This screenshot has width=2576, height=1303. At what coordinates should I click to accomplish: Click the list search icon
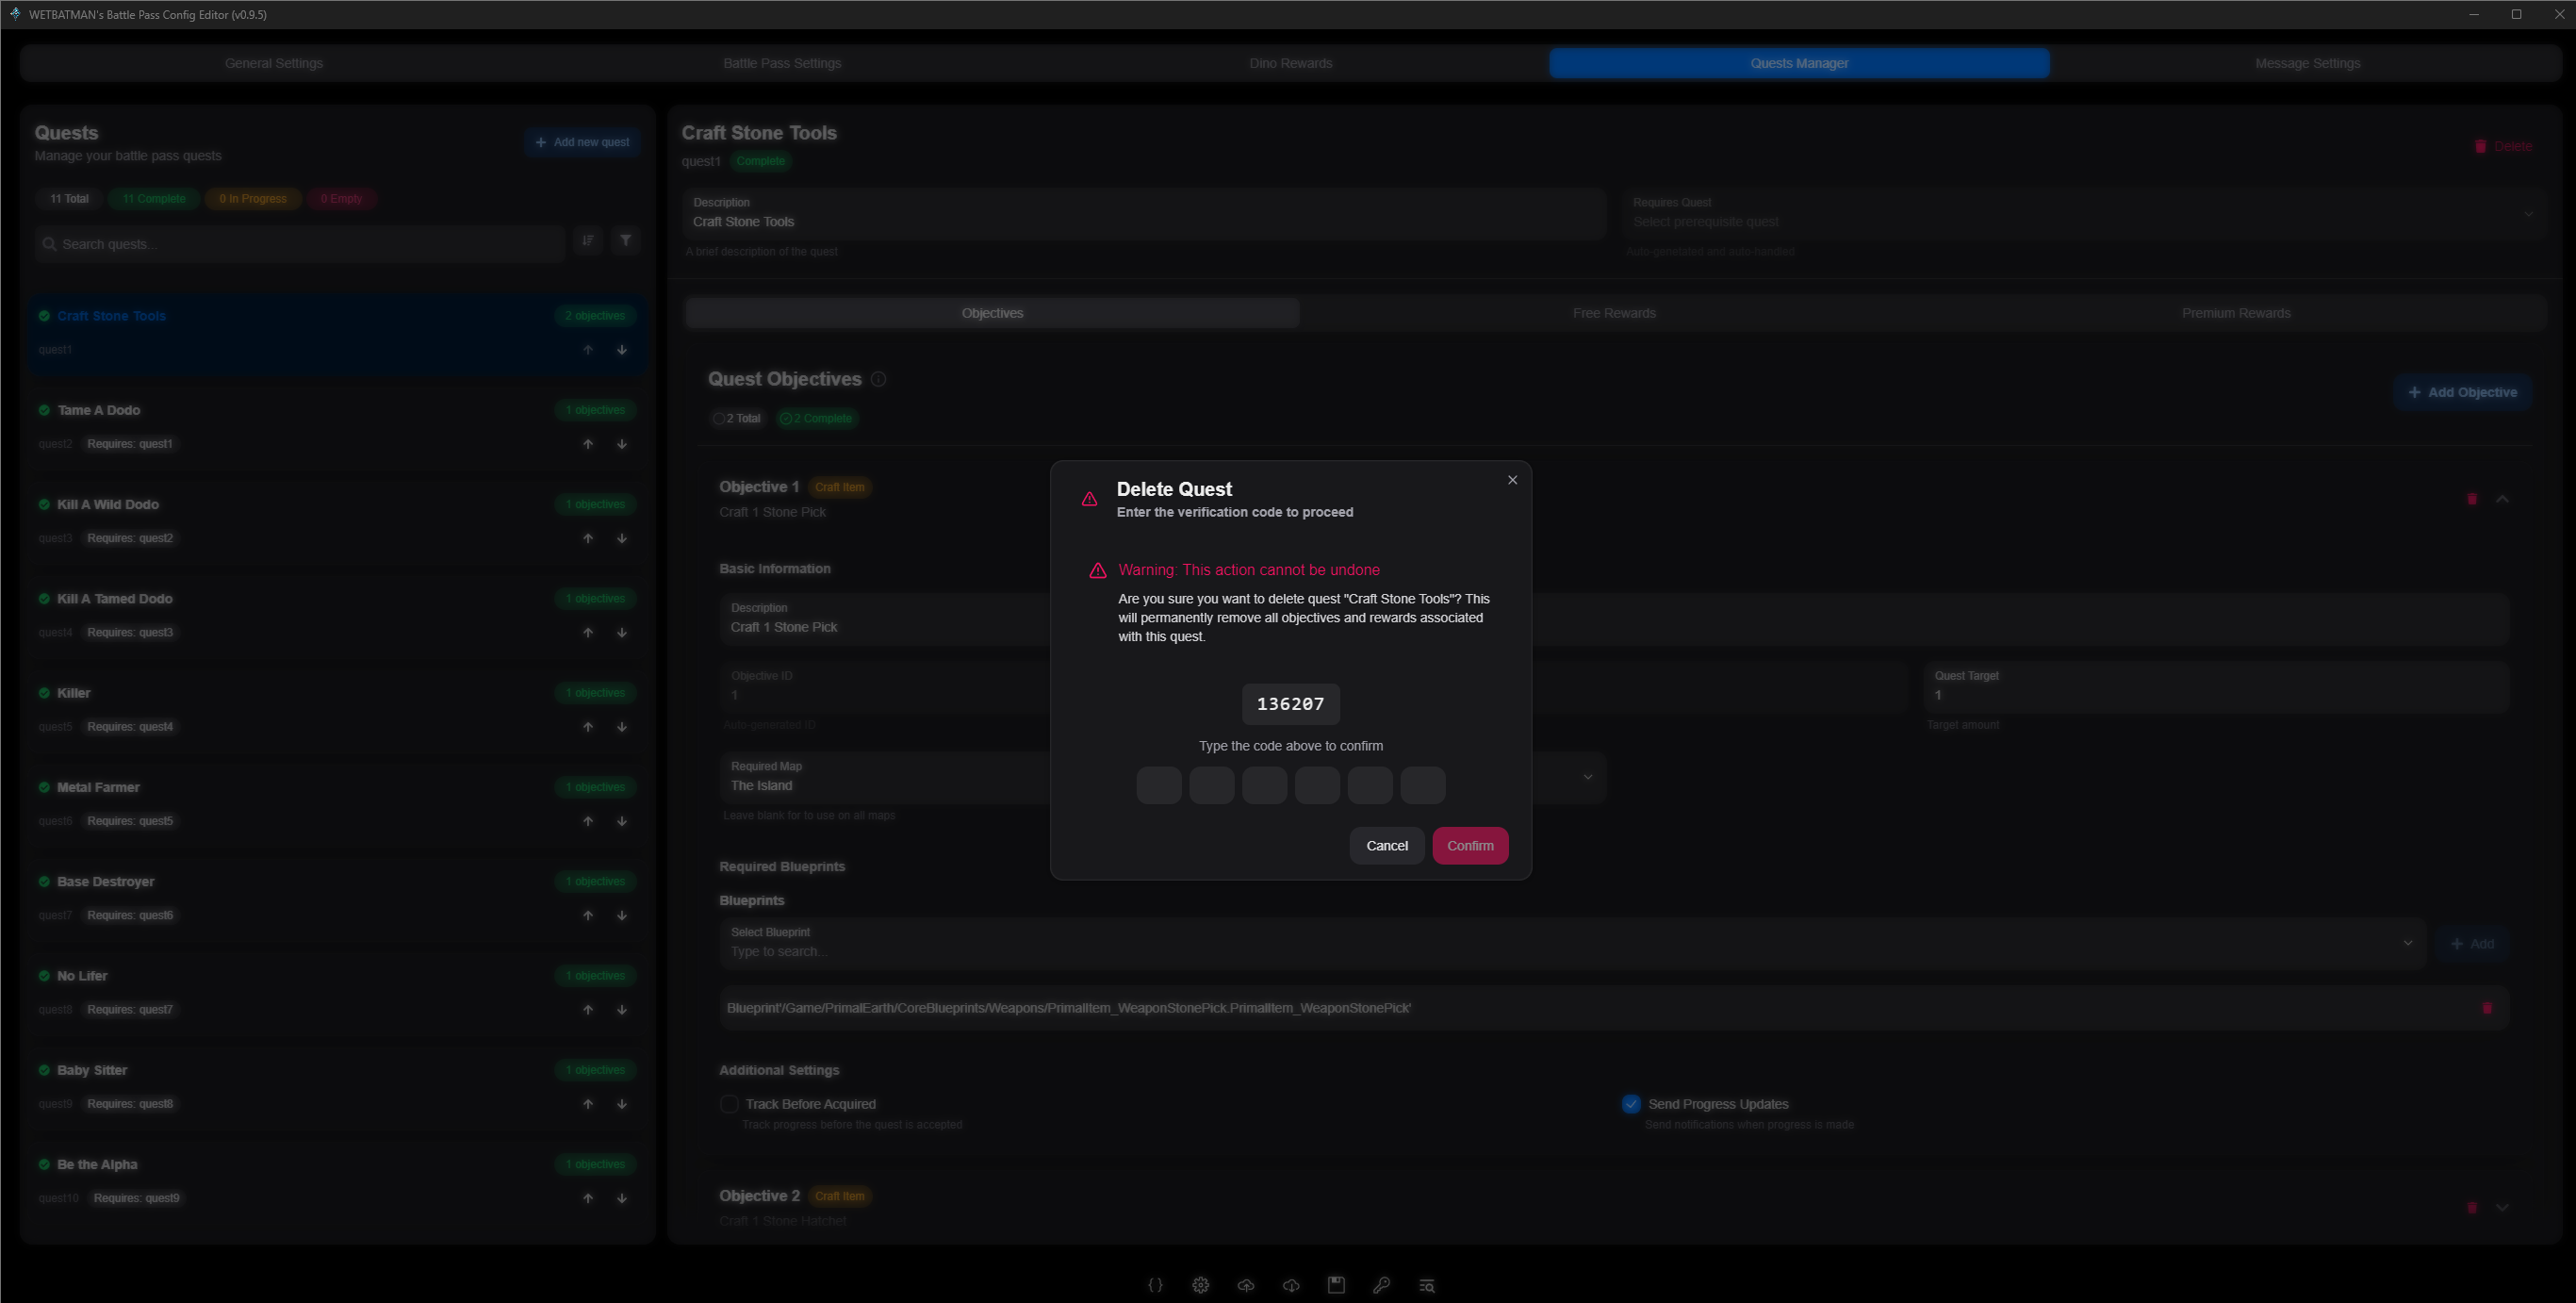pos(1427,1285)
